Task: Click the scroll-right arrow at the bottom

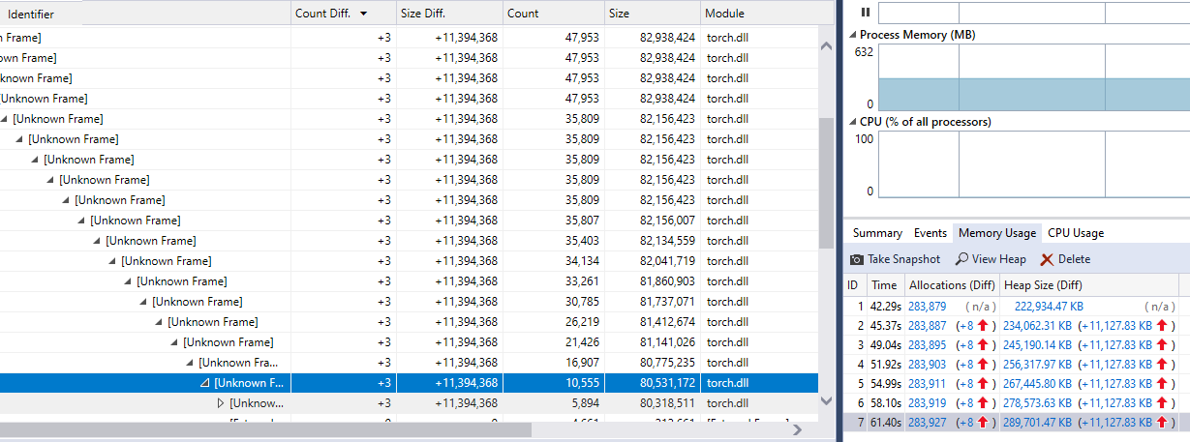Action: point(798,429)
